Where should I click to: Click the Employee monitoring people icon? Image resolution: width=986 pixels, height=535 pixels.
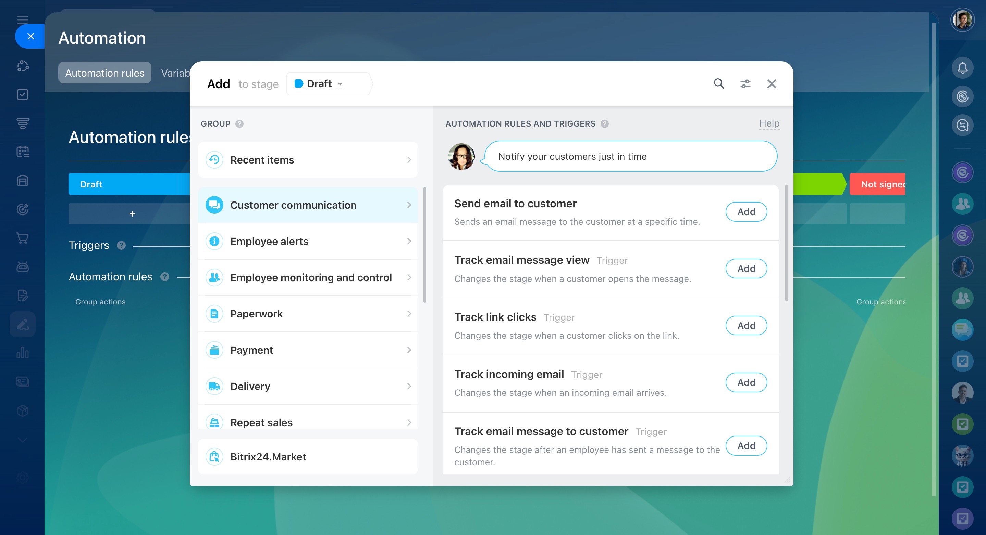pos(214,277)
